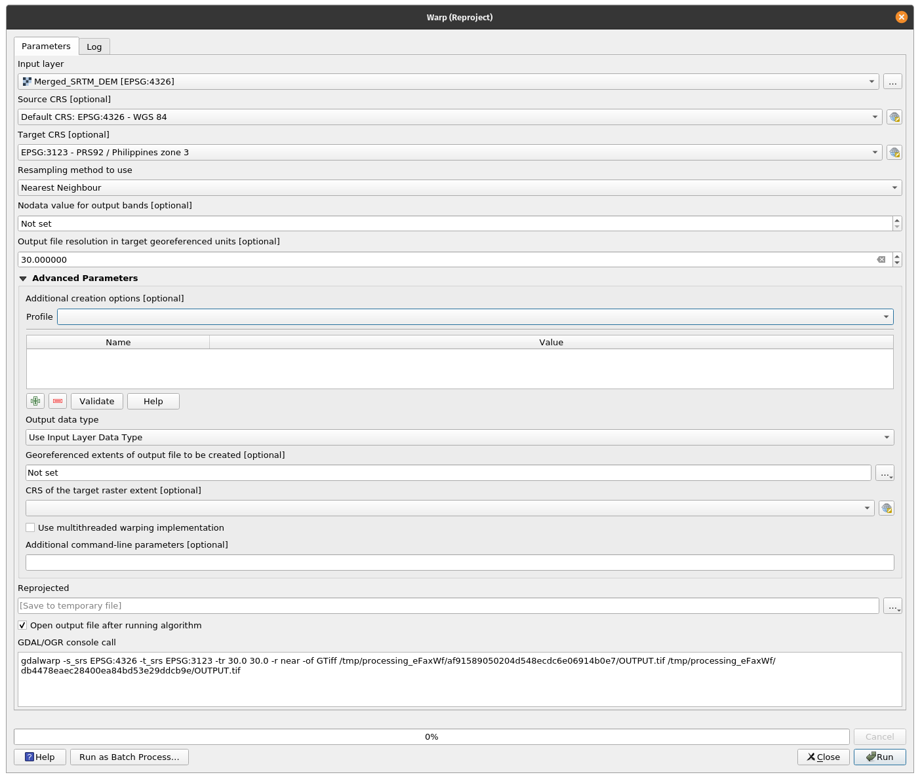Open target raster extent CRS selector icon

pos(886,508)
